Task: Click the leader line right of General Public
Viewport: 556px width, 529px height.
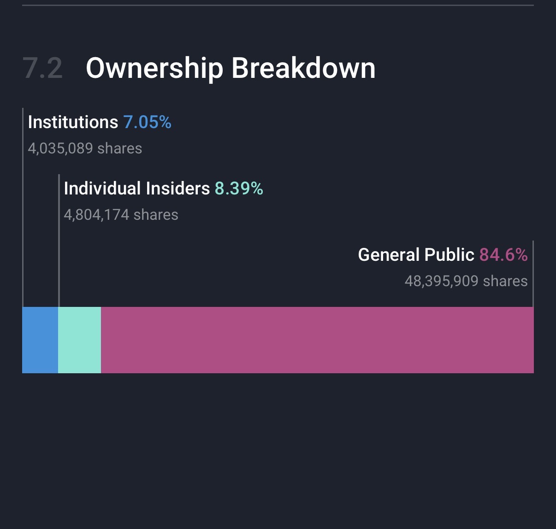Action: coord(533,273)
